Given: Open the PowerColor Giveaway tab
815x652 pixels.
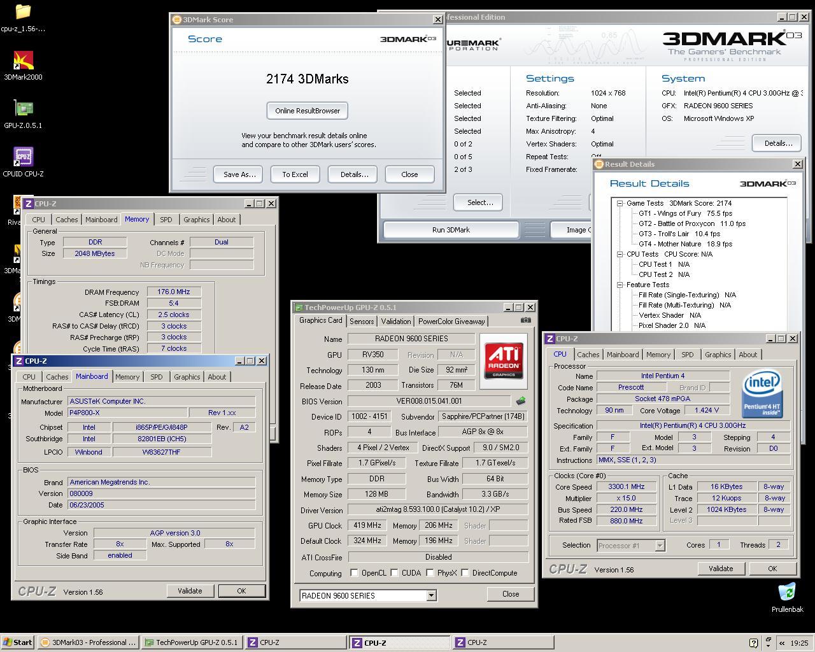Looking at the screenshot, I should click(451, 322).
